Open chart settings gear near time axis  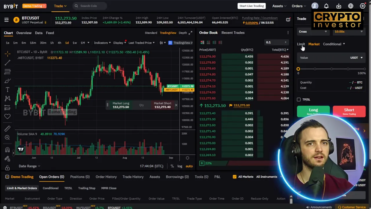click(x=187, y=158)
